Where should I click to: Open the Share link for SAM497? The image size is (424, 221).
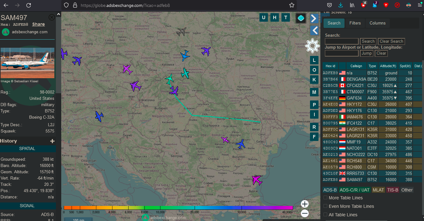[38, 24]
